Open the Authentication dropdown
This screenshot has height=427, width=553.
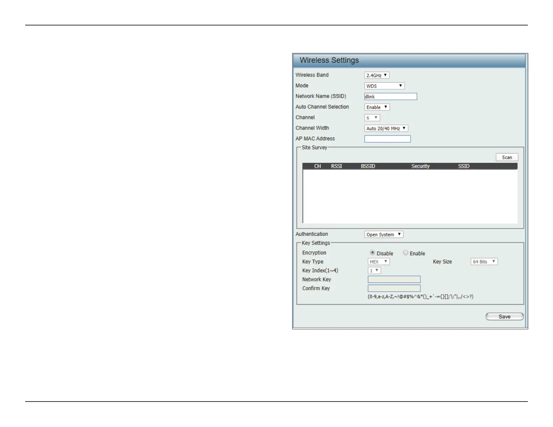point(384,234)
